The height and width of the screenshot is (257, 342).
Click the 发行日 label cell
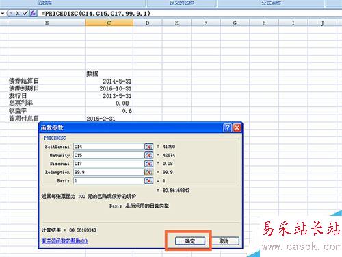47,96
